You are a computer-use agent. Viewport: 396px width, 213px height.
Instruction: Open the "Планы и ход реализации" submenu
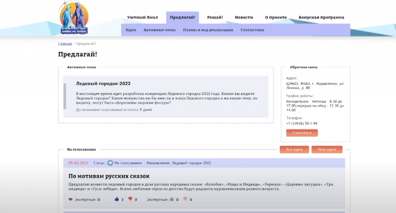click(x=208, y=30)
